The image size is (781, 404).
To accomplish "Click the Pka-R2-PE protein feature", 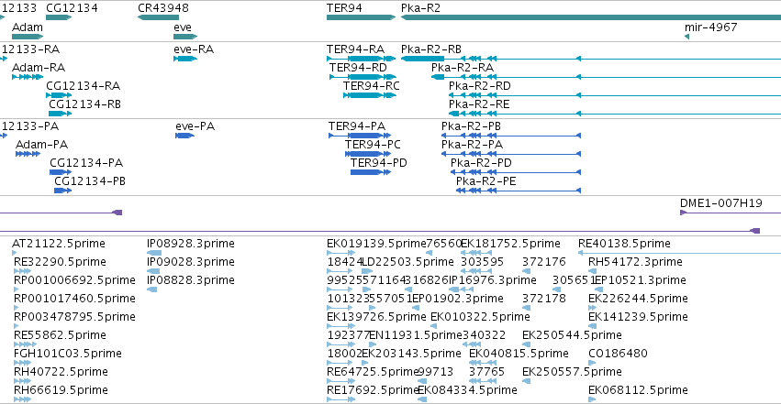I will [x=519, y=191].
